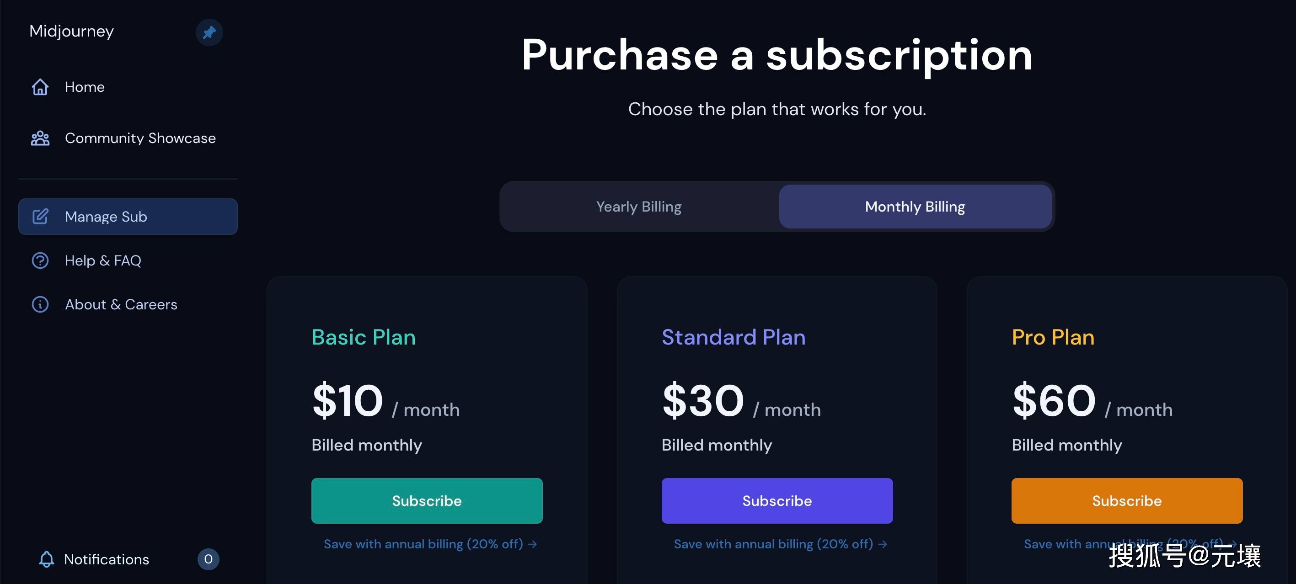
Task: Click Basic Plan annual billing savings link
Action: pyautogui.click(x=430, y=544)
